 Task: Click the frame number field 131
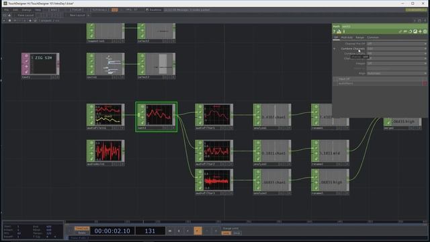coord(150,231)
